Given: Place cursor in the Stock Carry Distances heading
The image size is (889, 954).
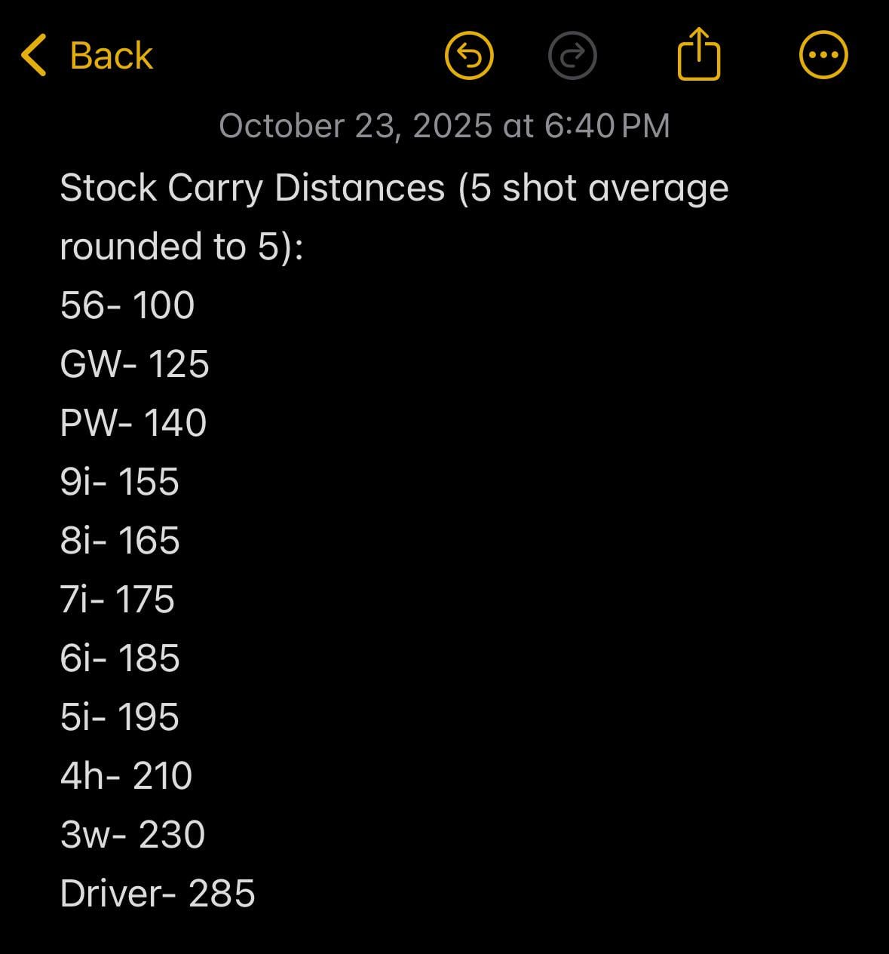Looking at the screenshot, I should tap(394, 188).
